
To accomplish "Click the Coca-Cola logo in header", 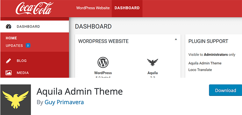I will tap(34, 8).
